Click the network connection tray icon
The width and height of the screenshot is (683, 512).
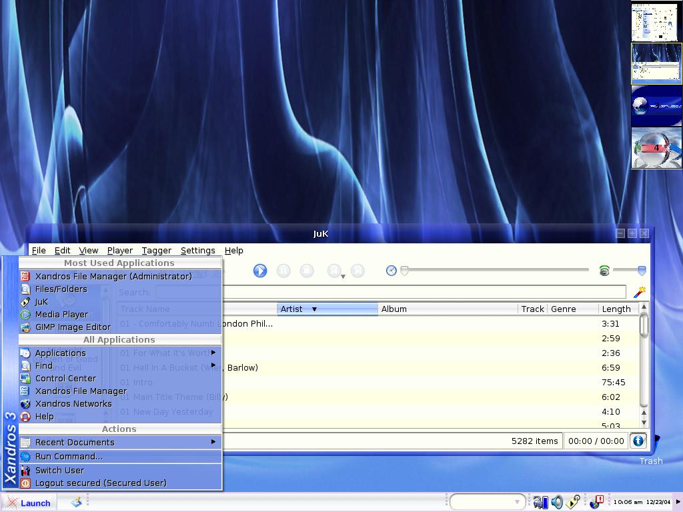(x=540, y=503)
